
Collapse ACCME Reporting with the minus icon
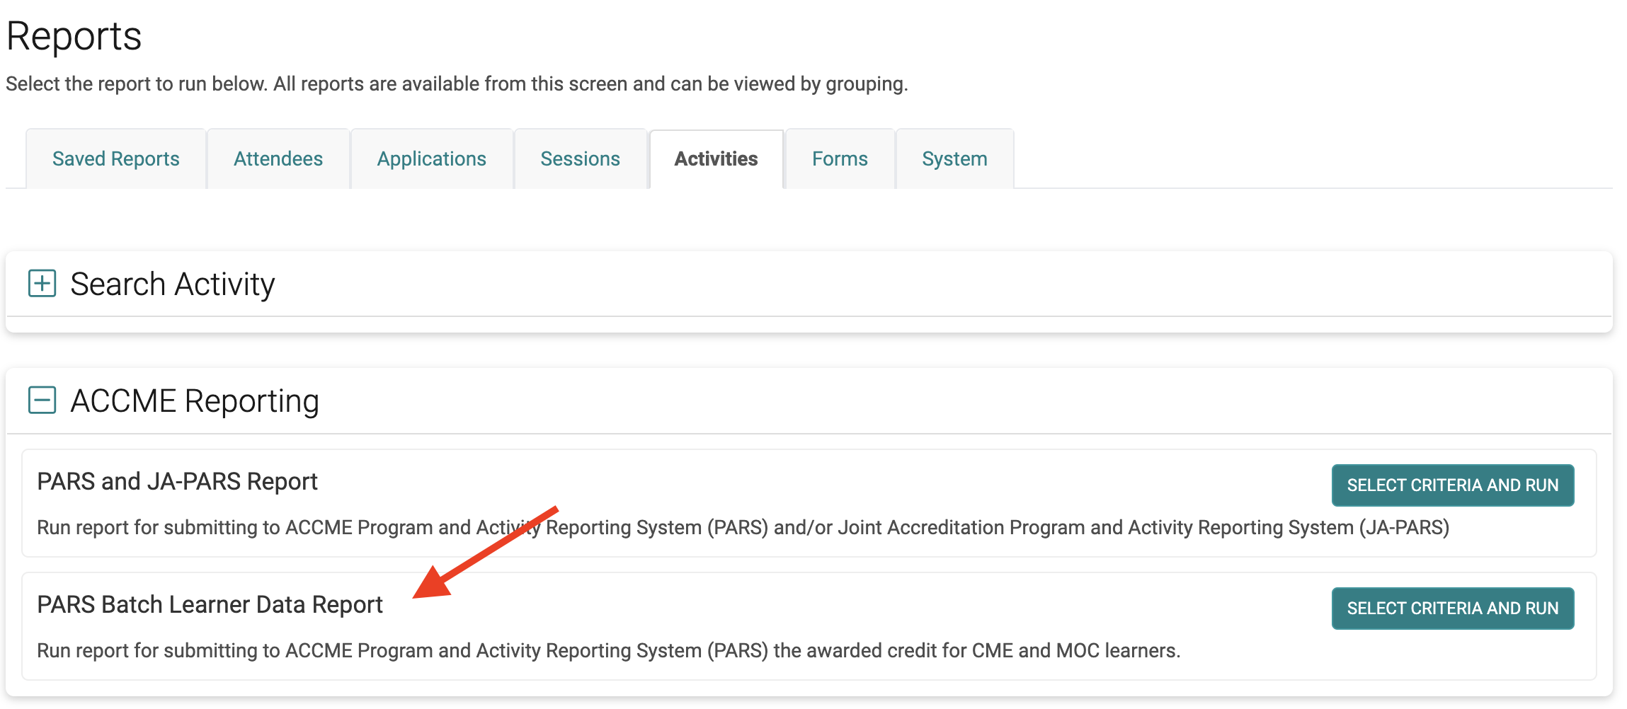[42, 400]
